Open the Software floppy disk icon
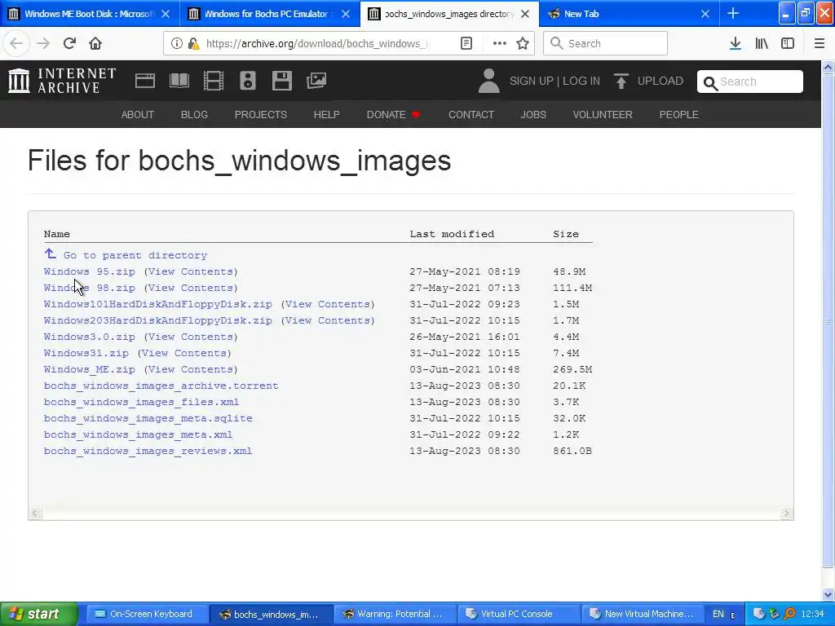Screen dimensions: 835x626 tap(281, 81)
